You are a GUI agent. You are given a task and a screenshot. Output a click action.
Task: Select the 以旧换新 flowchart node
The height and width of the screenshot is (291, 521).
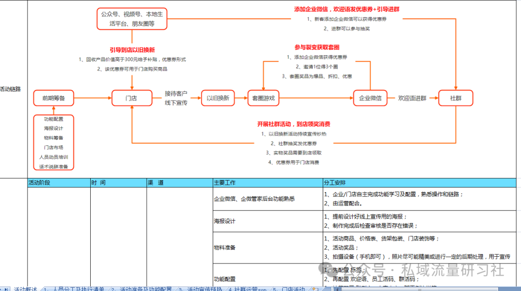(x=218, y=98)
